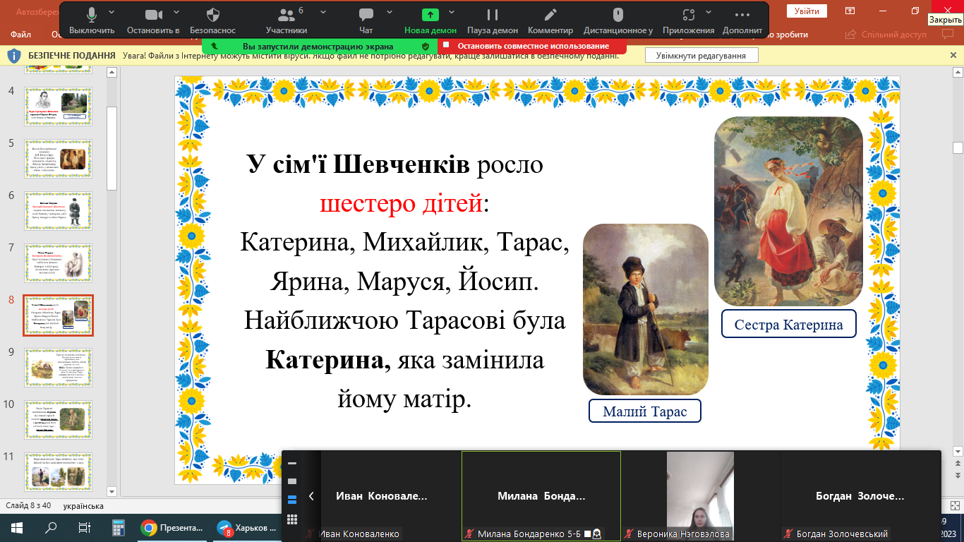Open taskbar search magnifier
This screenshot has height=542, width=964.
[x=51, y=527]
